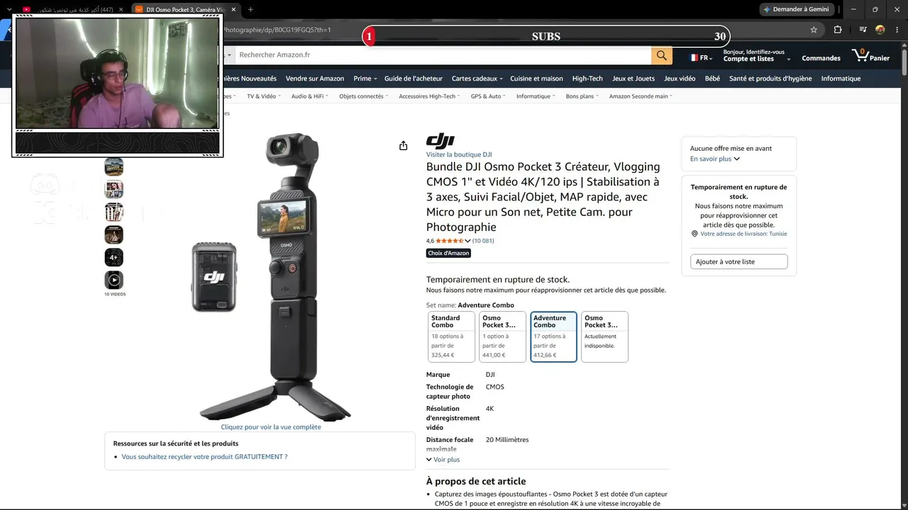This screenshot has height=510, width=908.
Task: Open the FR language selector
Action: (x=701, y=57)
